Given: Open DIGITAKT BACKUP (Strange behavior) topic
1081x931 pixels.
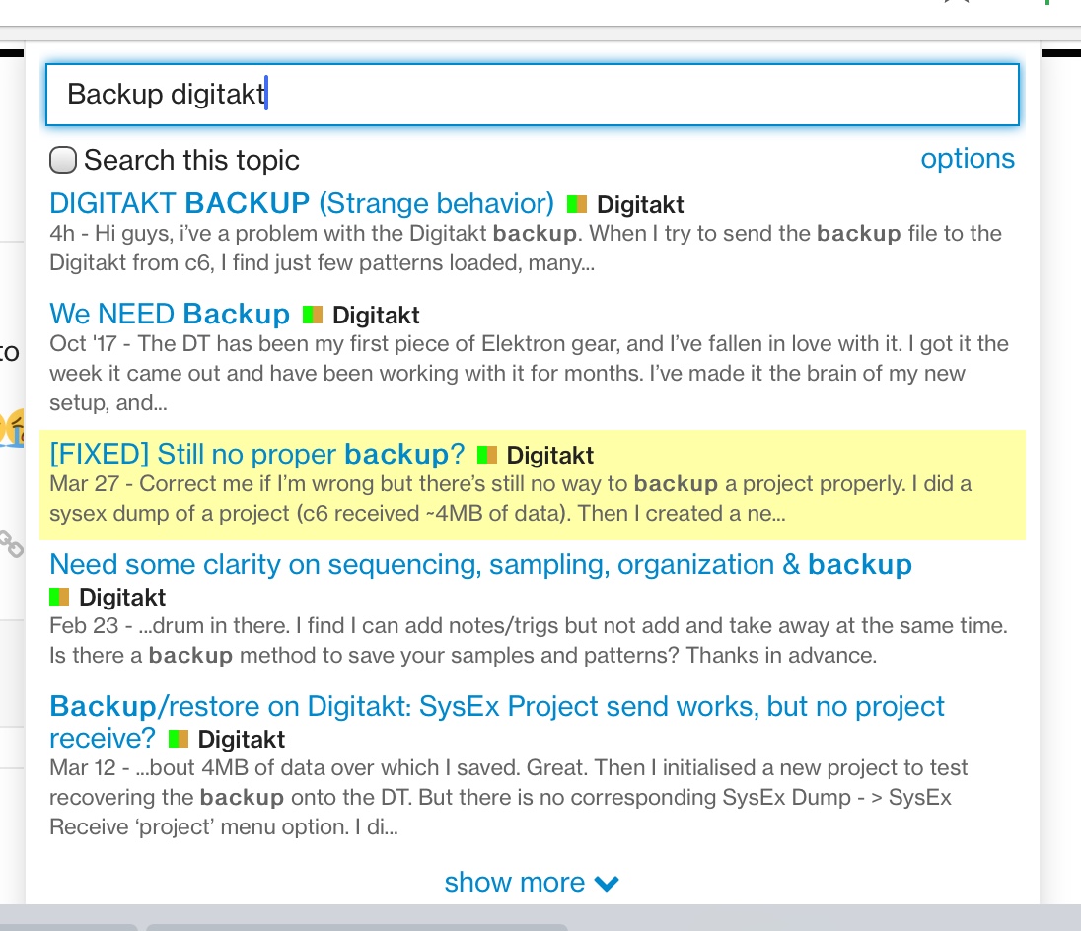Looking at the screenshot, I should [301, 203].
